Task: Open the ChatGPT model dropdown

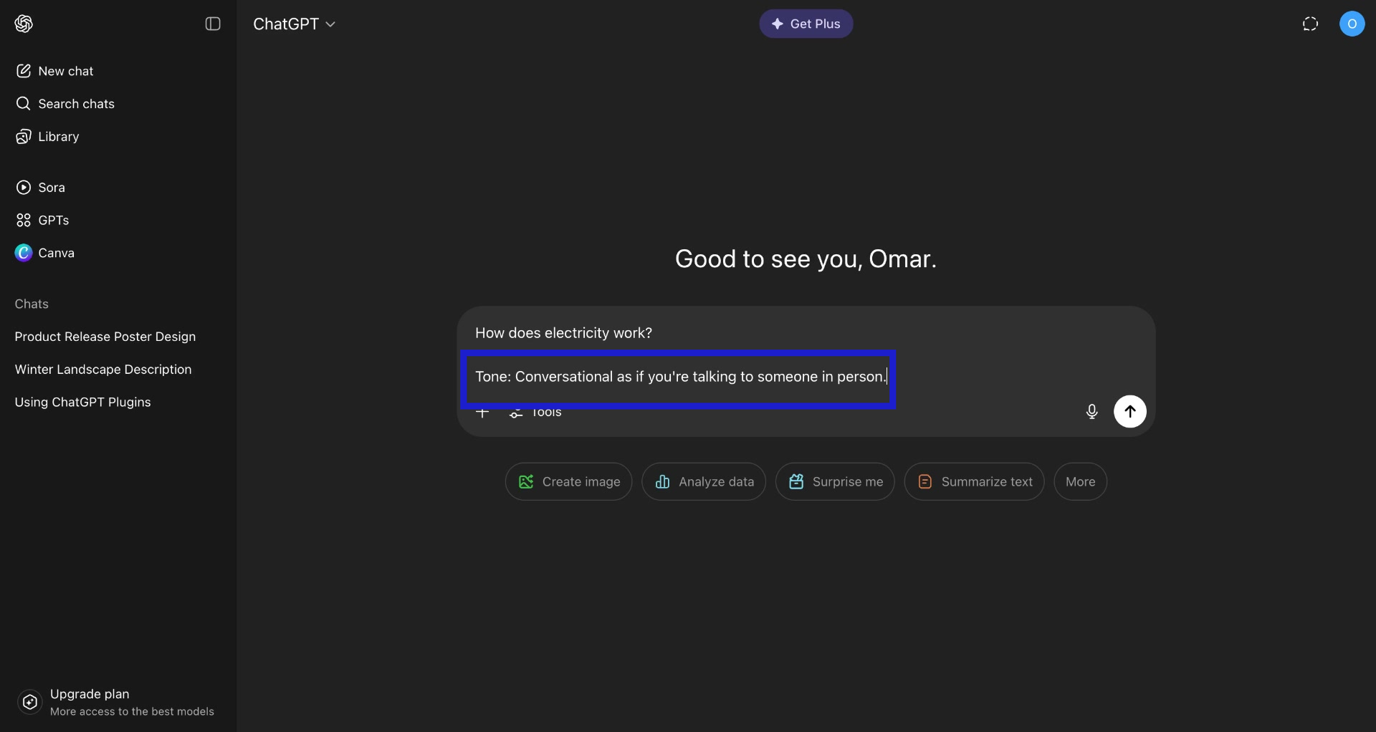Action: [x=295, y=24]
